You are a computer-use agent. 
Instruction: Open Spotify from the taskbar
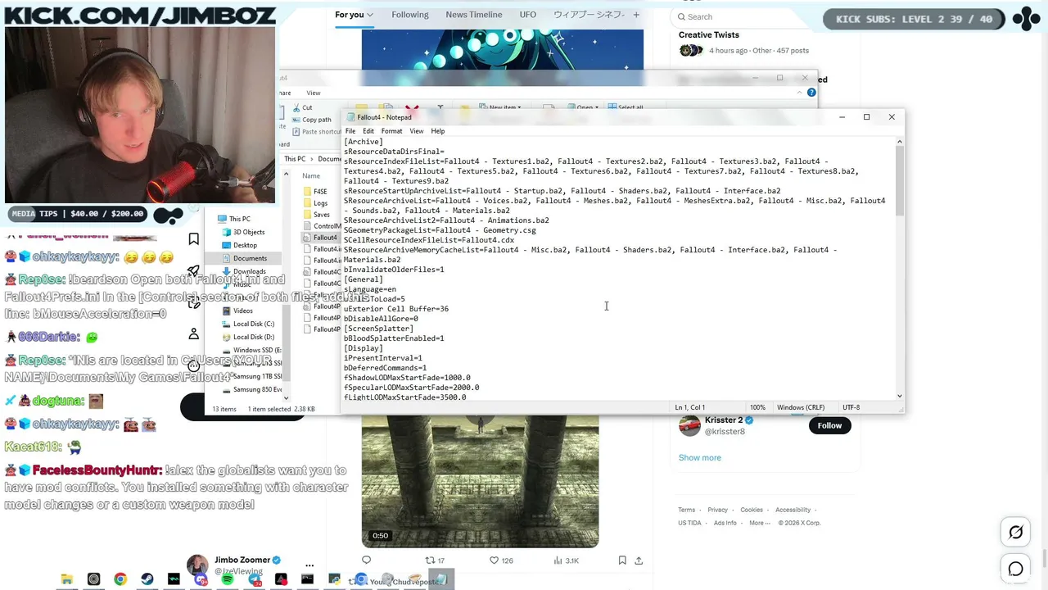pyautogui.click(x=228, y=579)
